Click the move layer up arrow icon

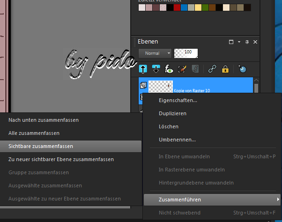click(143, 69)
